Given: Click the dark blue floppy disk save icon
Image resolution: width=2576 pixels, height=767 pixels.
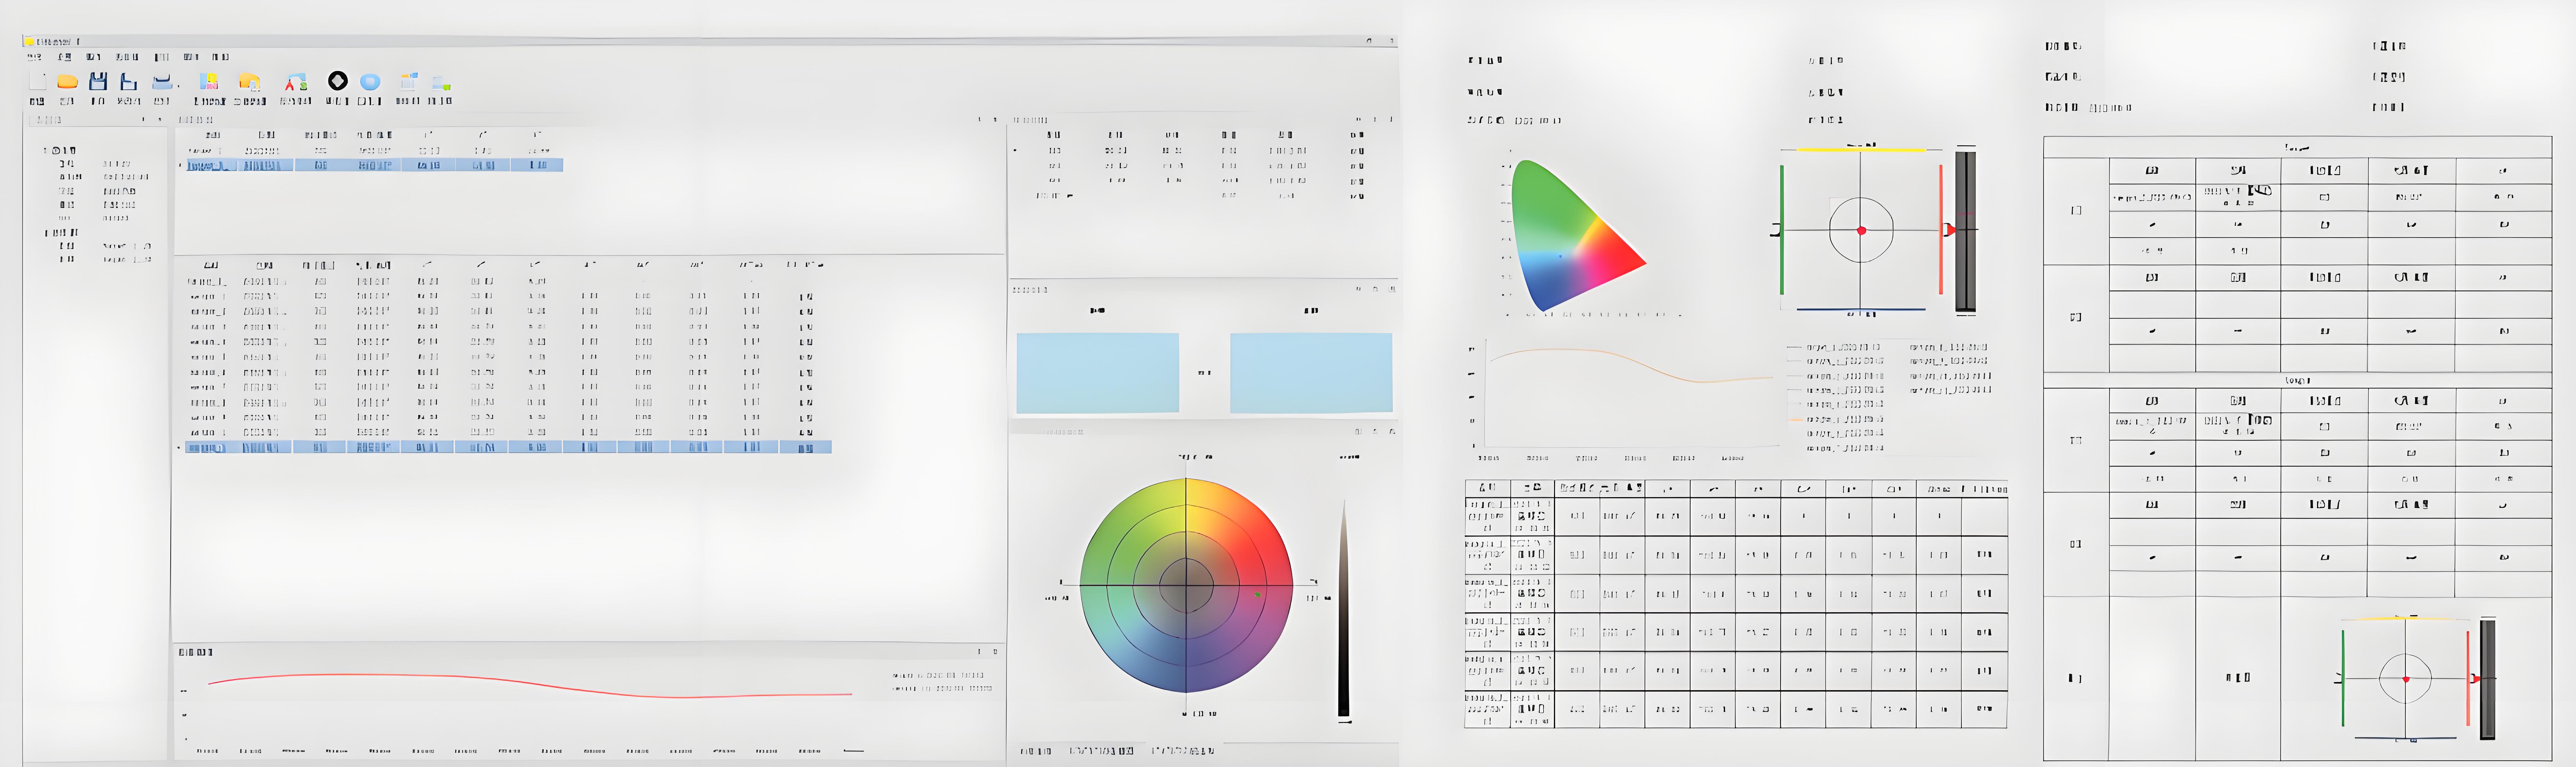Looking at the screenshot, I should tap(98, 82).
